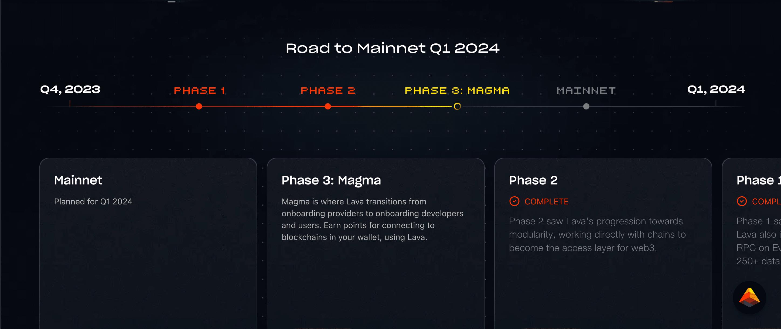Click the Q4, 2023 start label

[x=70, y=89]
